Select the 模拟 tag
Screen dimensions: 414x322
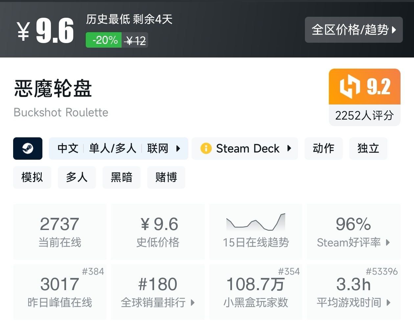pyautogui.click(x=32, y=177)
